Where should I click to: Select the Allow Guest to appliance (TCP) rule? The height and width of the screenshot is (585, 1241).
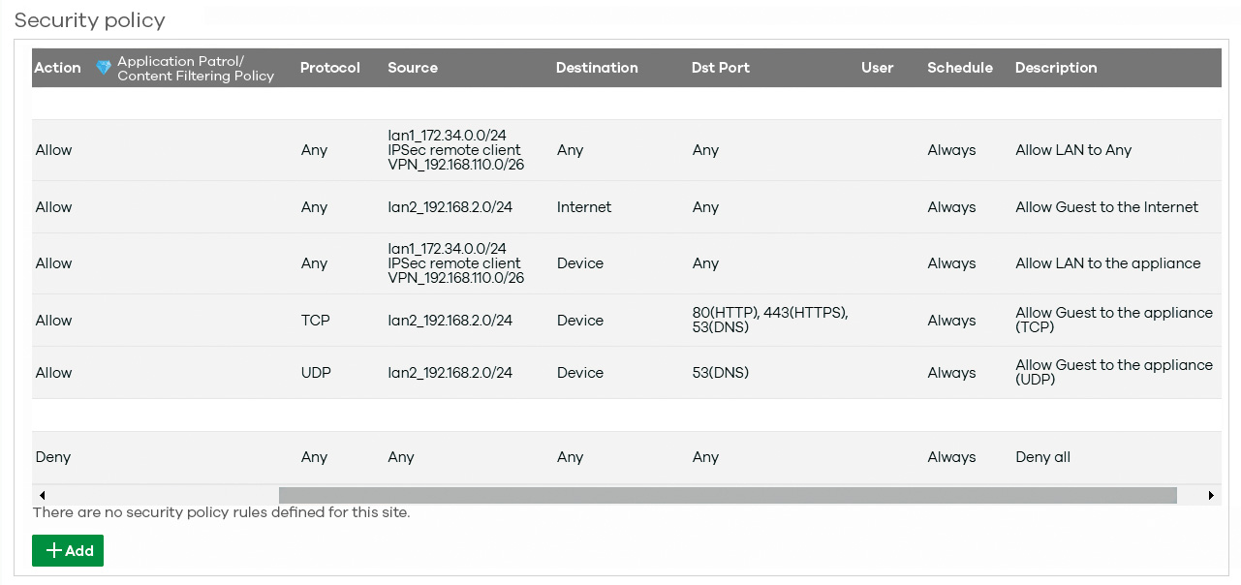click(x=627, y=321)
